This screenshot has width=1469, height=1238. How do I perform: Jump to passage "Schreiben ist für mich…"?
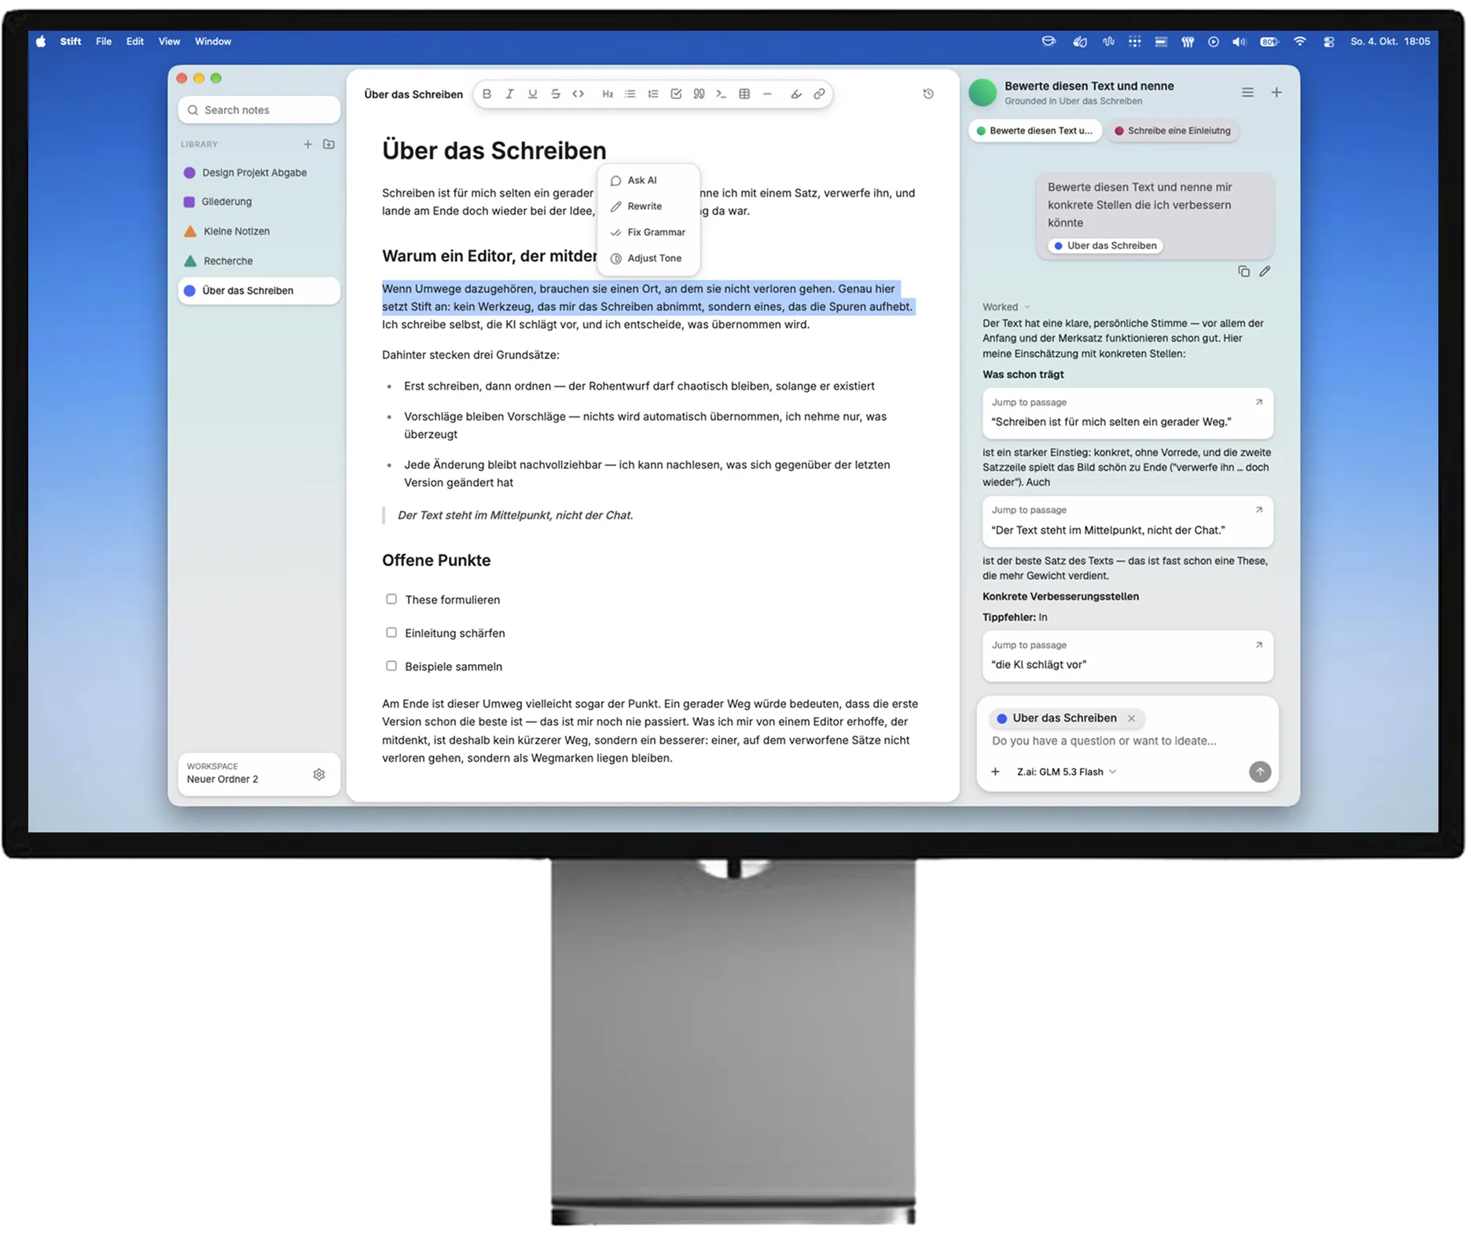[1127, 413]
